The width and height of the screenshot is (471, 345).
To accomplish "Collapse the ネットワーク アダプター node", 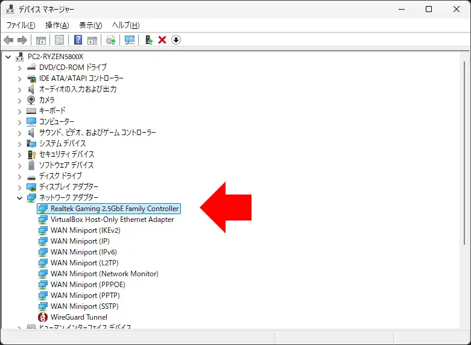I will 19,198.
